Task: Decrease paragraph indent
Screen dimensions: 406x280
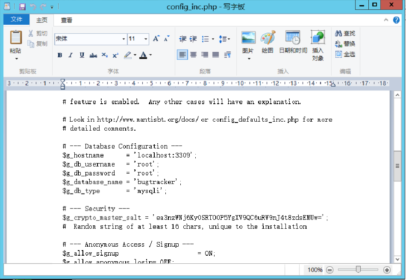Action: [x=183, y=39]
